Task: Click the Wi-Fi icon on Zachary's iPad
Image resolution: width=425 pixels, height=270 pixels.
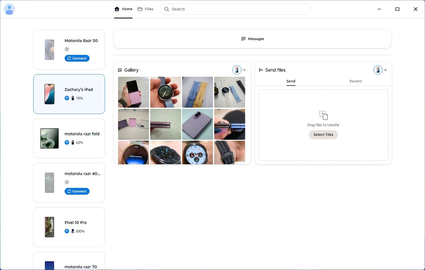Action: [67, 98]
